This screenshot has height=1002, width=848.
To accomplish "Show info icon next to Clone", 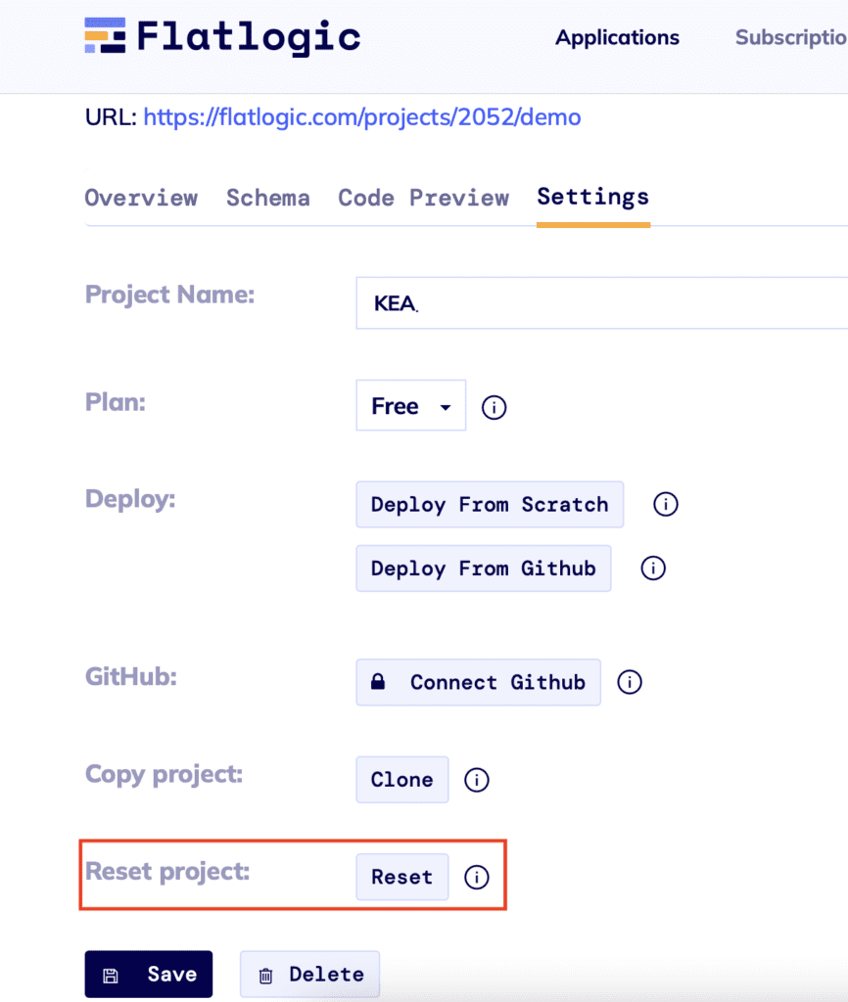I will (x=477, y=780).
